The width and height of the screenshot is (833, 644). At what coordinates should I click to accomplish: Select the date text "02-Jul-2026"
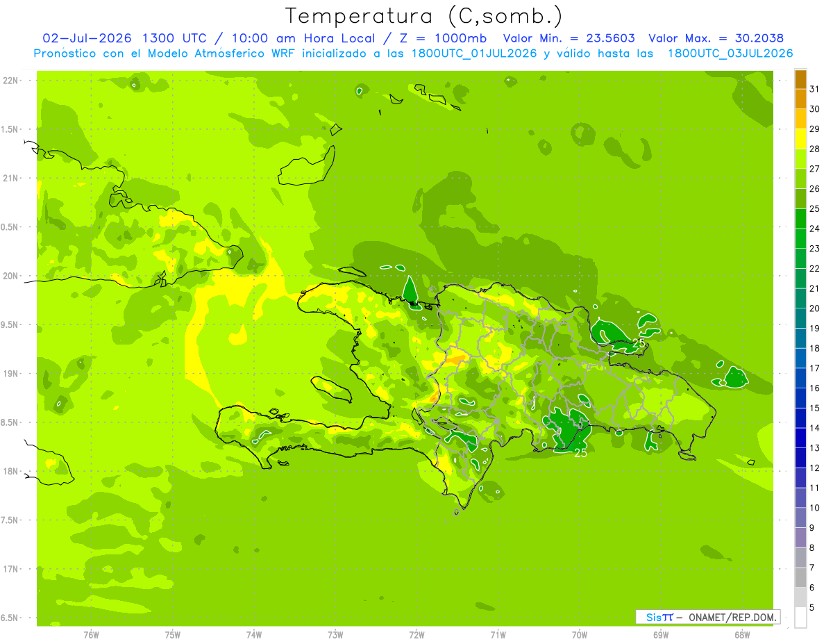pyautogui.click(x=88, y=38)
